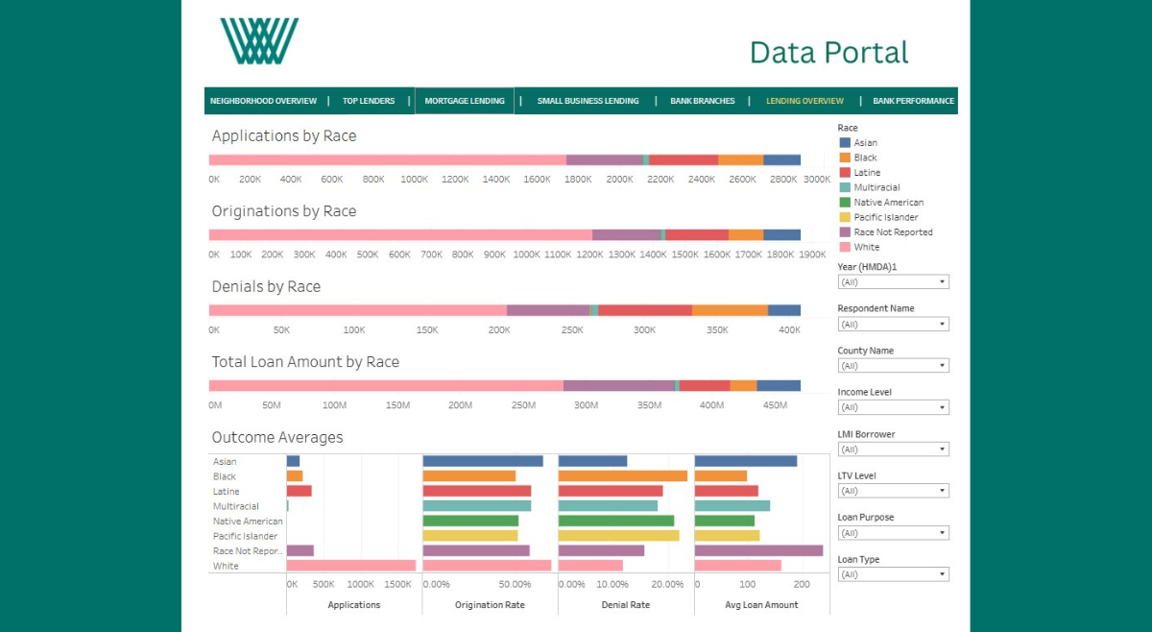Screen dimensions: 1152x632
Task: Switch to the Neighborhood Overview tab
Action: [x=263, y=101]
